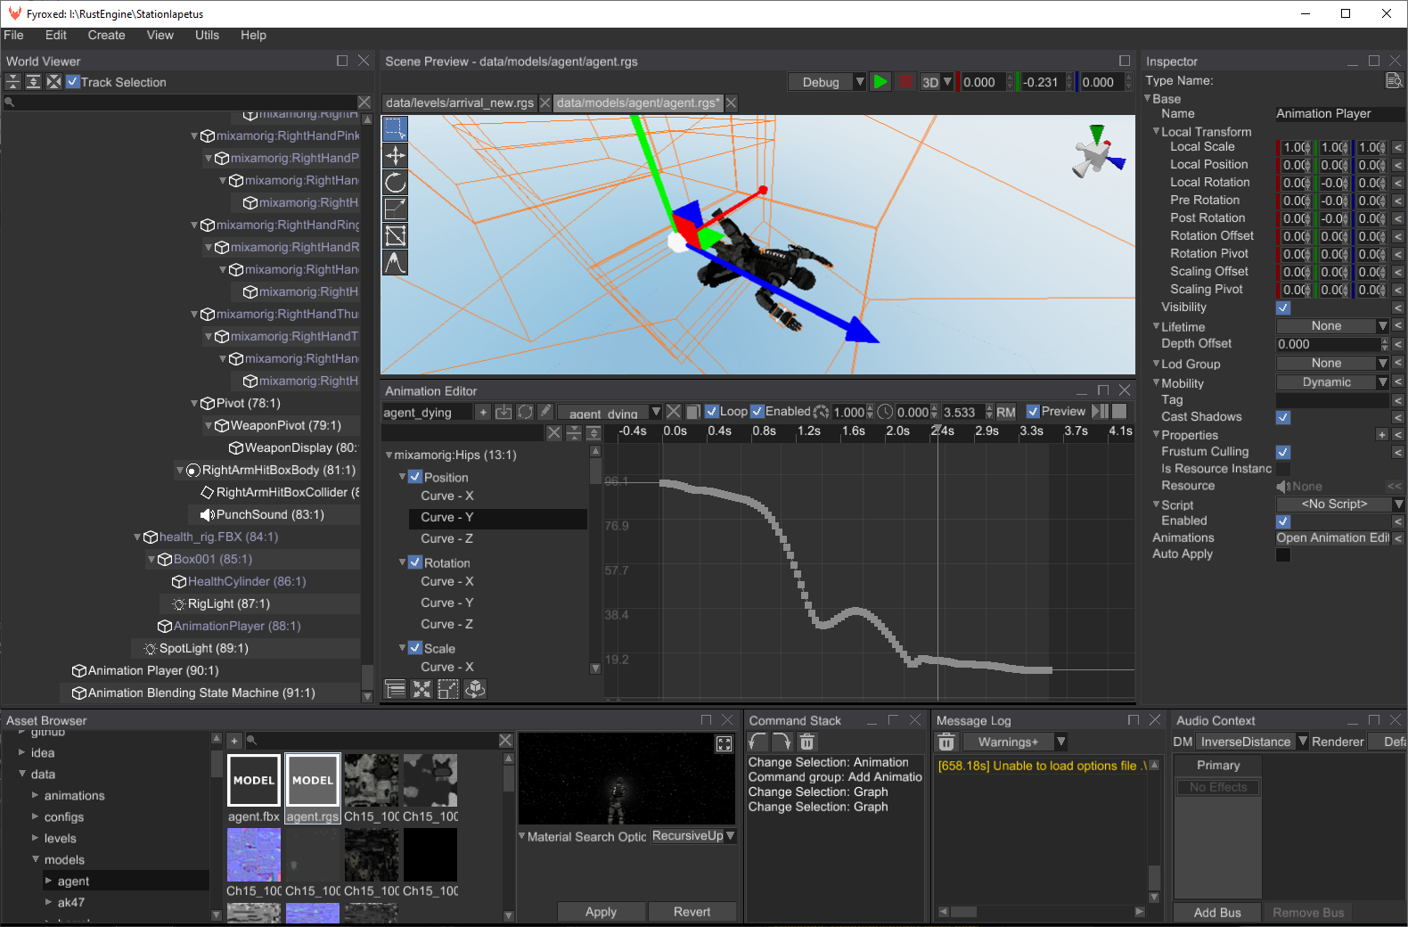Select the terrain tool icon
Image resolution: width=1408 pixels, height=927 pixels.
point(395,262)
